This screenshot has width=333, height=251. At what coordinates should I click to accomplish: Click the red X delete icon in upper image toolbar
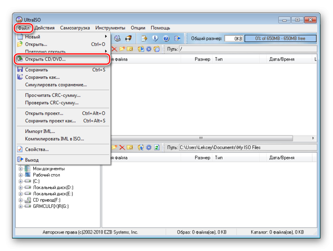[x=114, y=49]
